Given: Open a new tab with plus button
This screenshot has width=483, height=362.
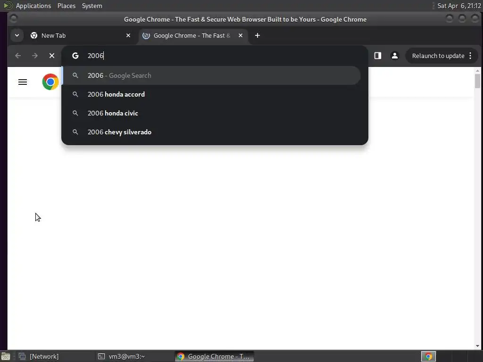Looking at the screenshot, I should click(258, 35).
